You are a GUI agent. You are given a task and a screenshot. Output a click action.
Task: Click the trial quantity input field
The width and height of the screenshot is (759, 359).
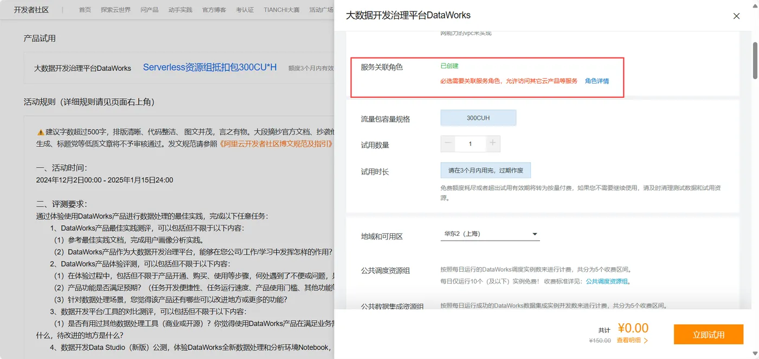point(470,144)
